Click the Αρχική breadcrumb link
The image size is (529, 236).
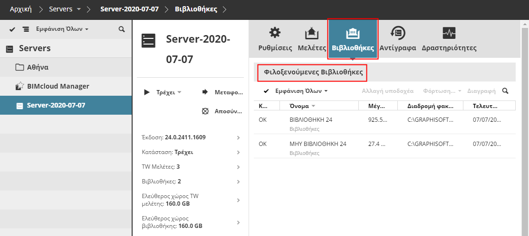coord(20,9)
